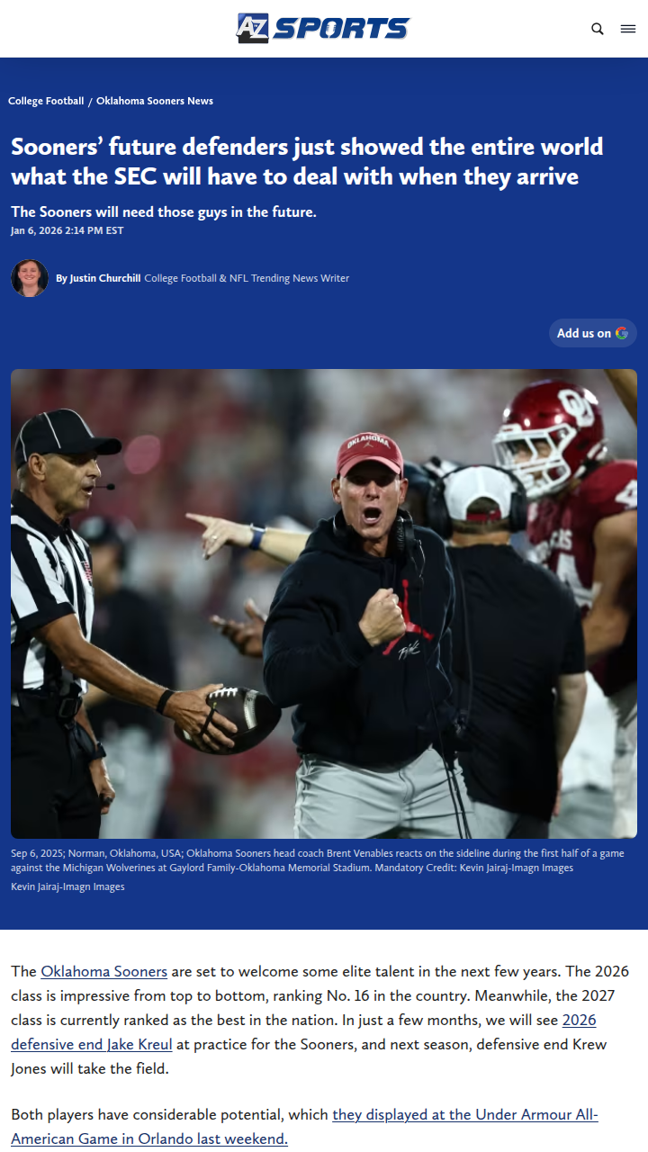Open the hamburger menu icon
648x1152 pixels.
click(628, 29)
